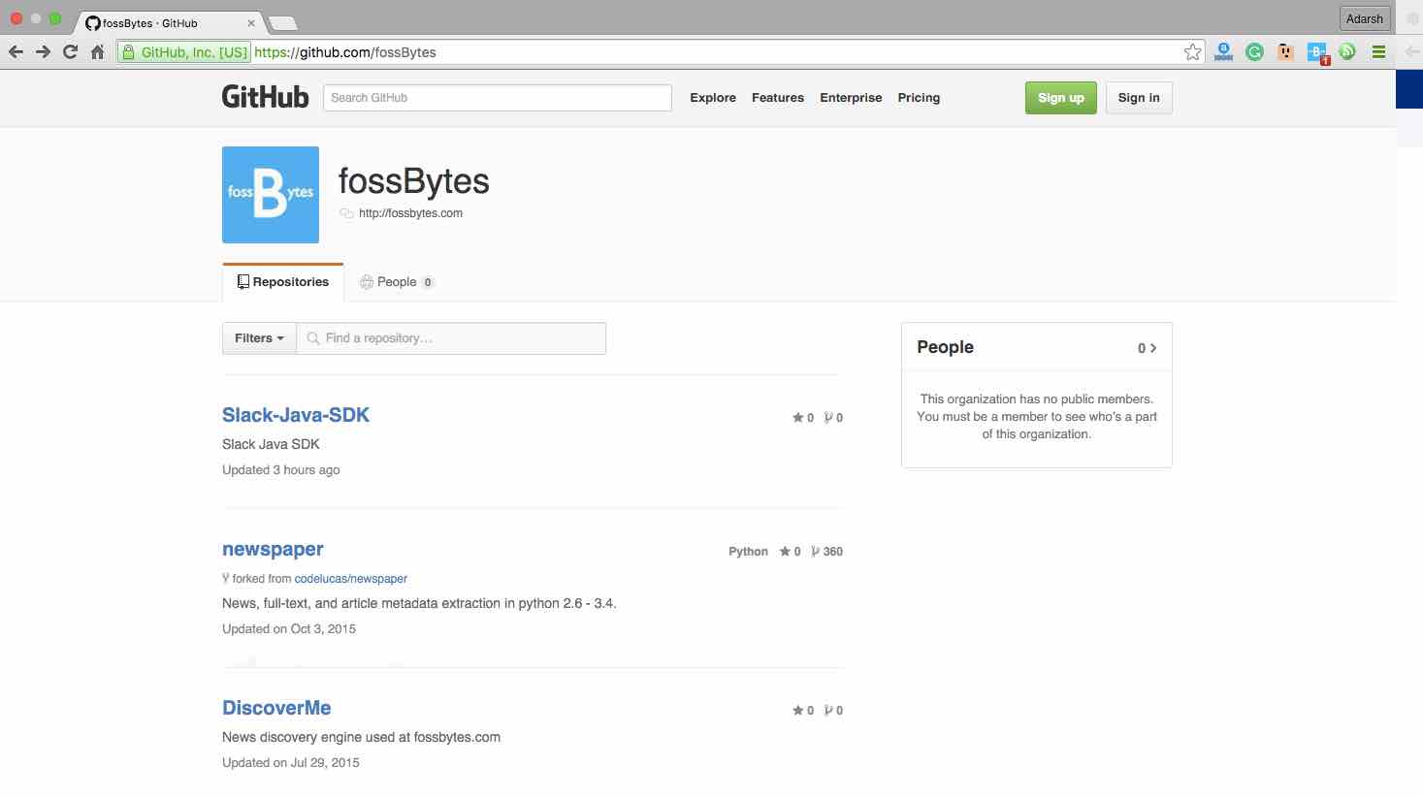Switch to the Repositories tab
Screen dimensions: 1423x797
(x=283, y=282)
